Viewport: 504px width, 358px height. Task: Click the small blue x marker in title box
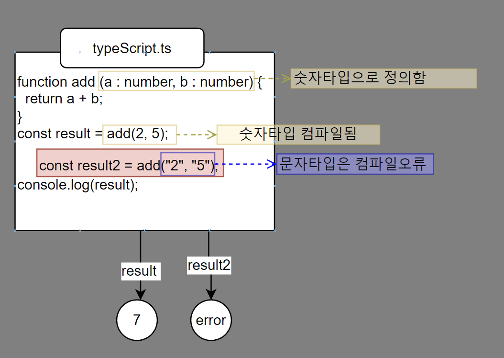click(x=80, y=52)
